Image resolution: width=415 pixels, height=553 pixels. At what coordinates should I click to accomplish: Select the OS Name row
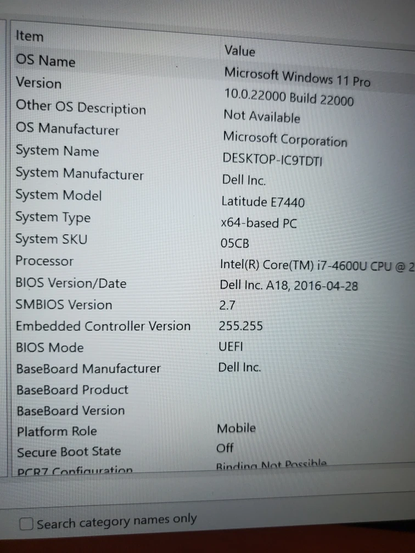(x=46, y=60)
